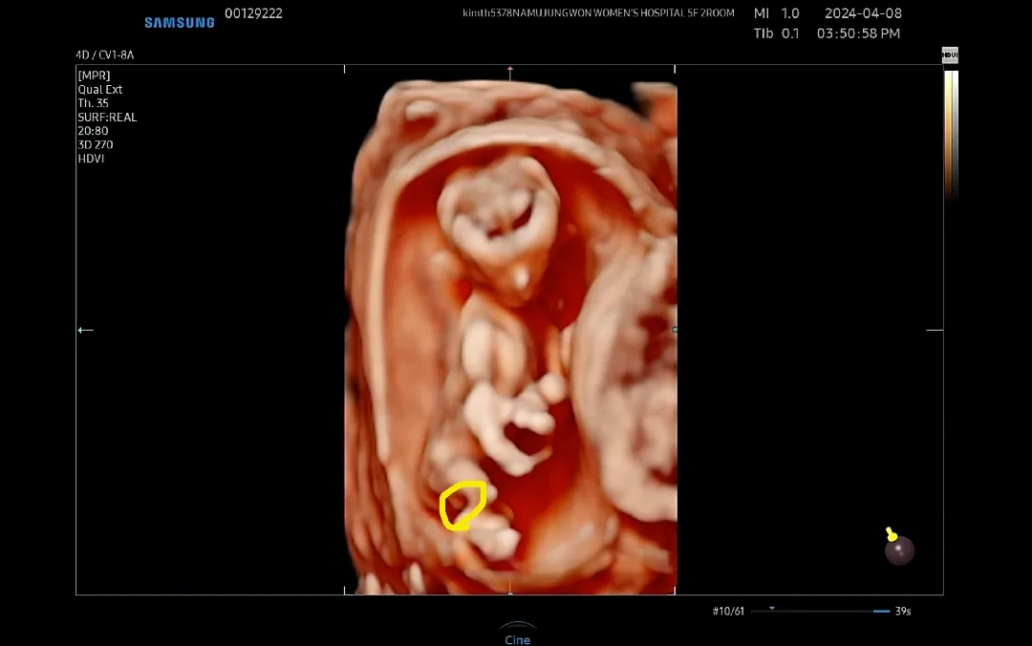The height and width of the screenshot is (646, 1032).
Task: Click the Samsung logo
Action: (x=180, y=22)
